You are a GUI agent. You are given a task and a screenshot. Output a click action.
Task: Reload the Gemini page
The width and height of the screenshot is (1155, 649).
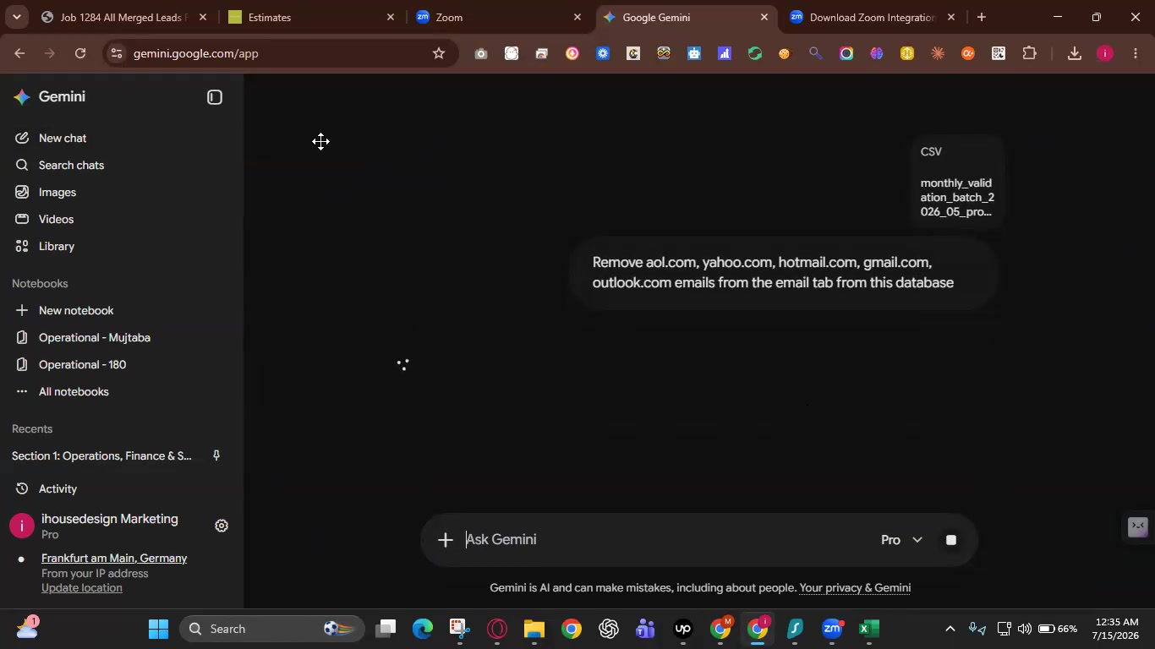(80, 53)
